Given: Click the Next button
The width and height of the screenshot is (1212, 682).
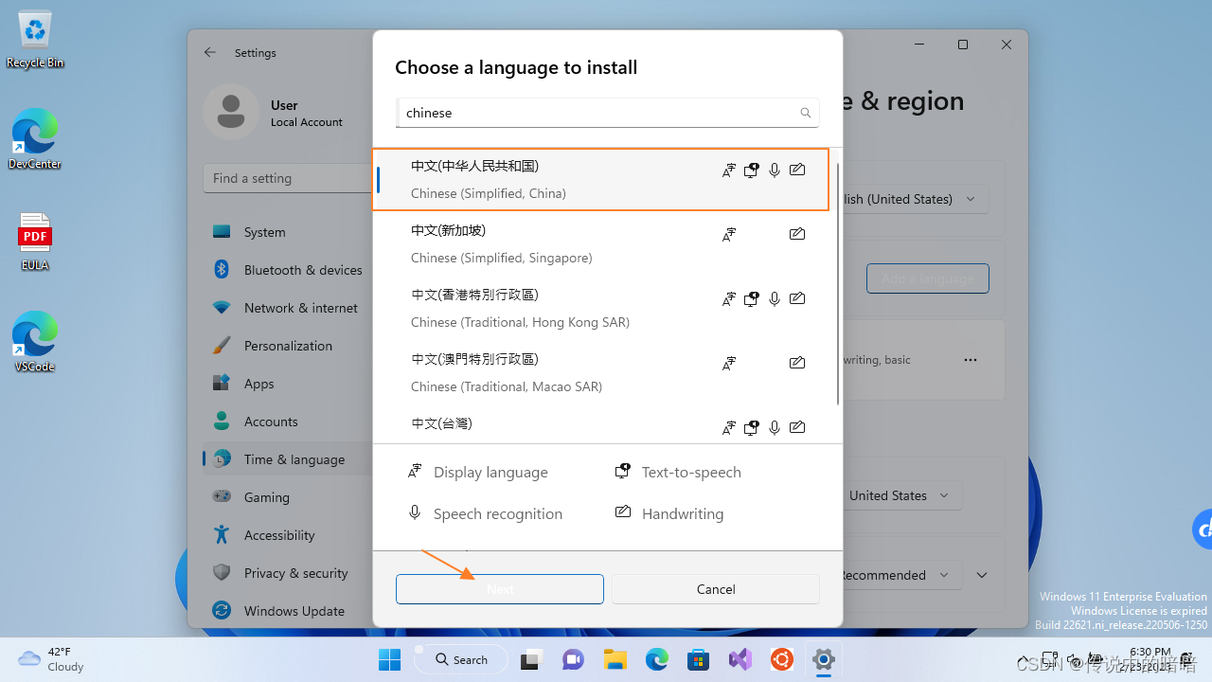Looking at the screenshot, I should (x=500, y=589).
